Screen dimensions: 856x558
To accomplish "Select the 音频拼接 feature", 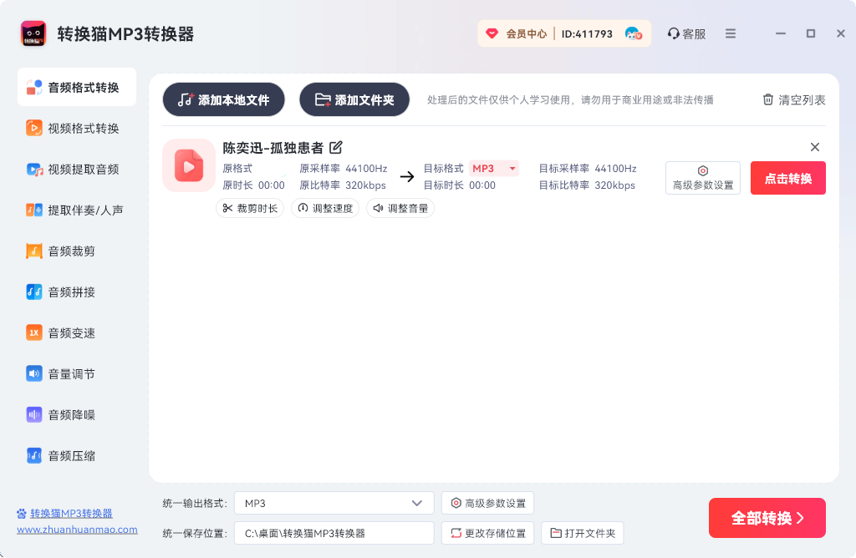I will point(76,292).
